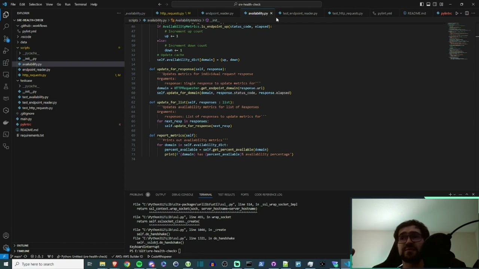Collapse the SRE-HEALTH-CHECK root folder
The height and width of the screenshot is (269, 479).
pos(30,20)
